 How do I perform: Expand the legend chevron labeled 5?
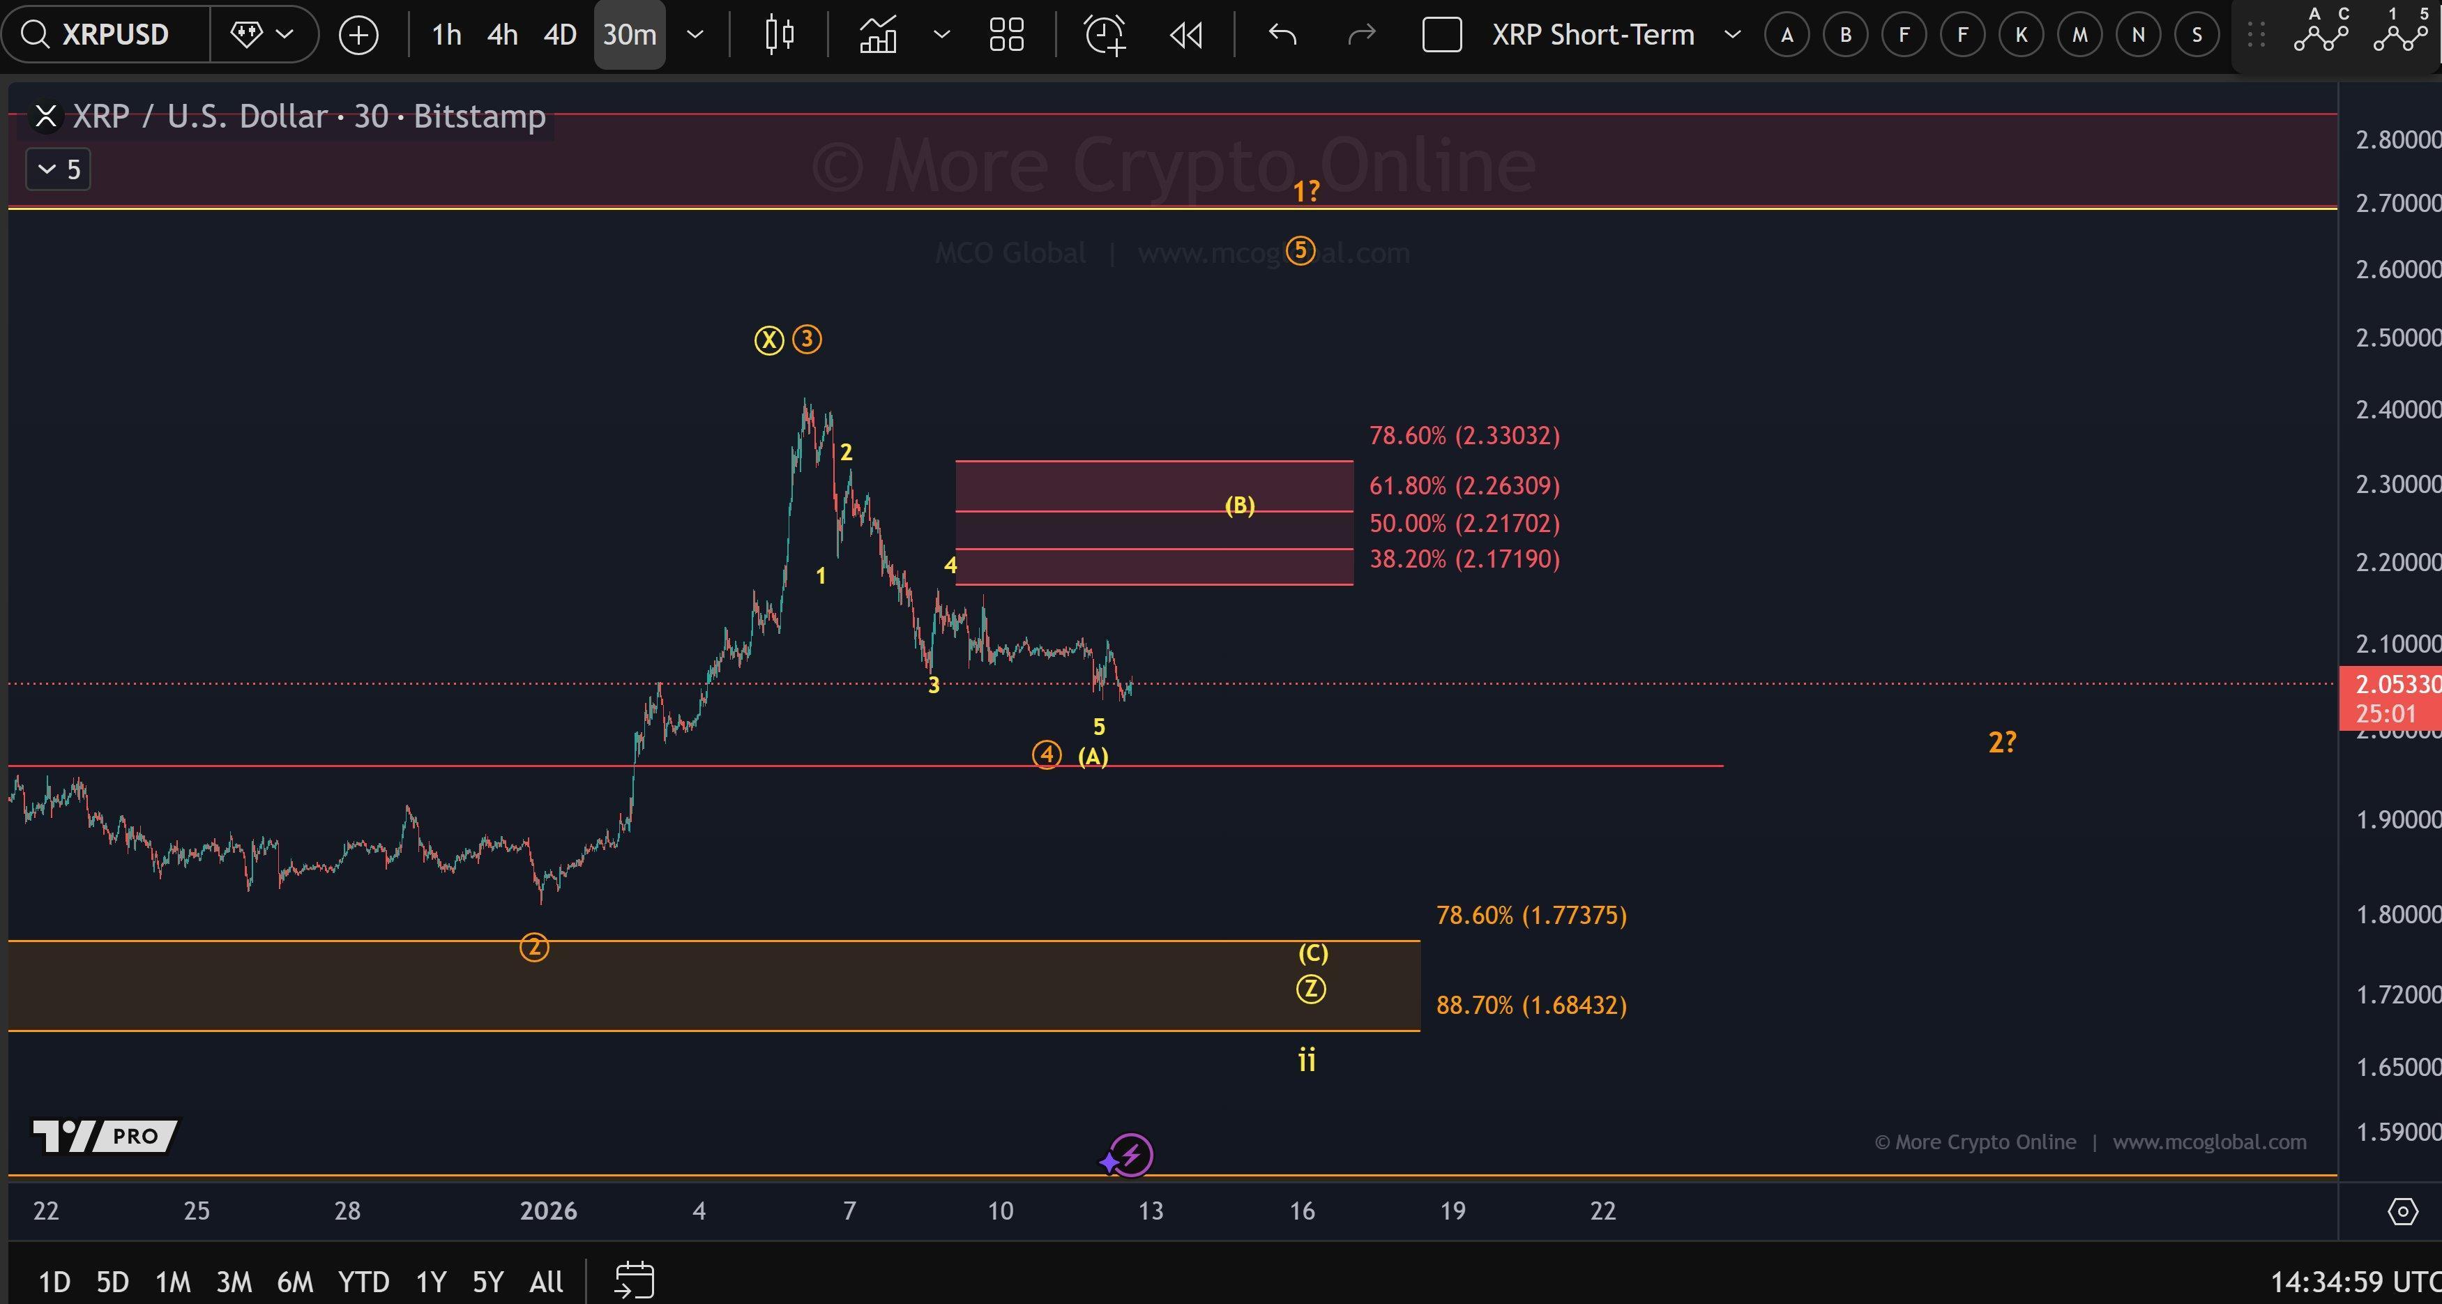(58, 169)
